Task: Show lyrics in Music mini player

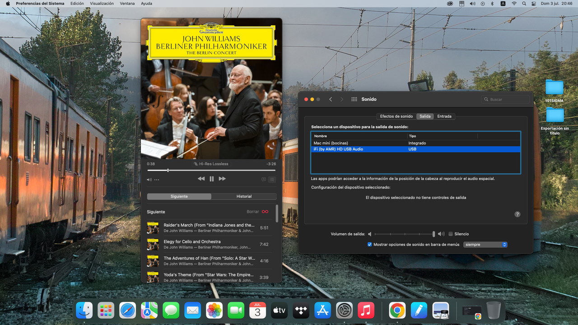Action: [264, 179]
